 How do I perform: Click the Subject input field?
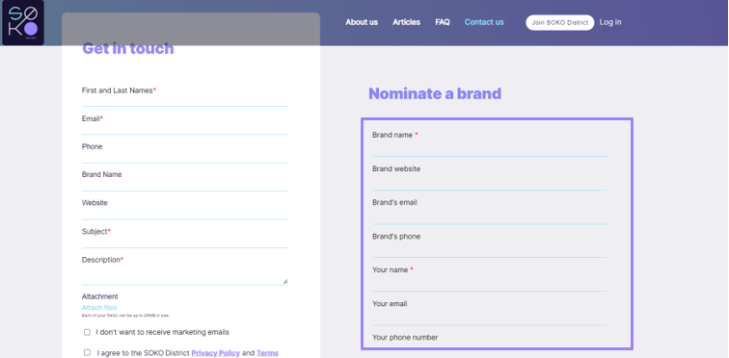(x=185, y=243)
